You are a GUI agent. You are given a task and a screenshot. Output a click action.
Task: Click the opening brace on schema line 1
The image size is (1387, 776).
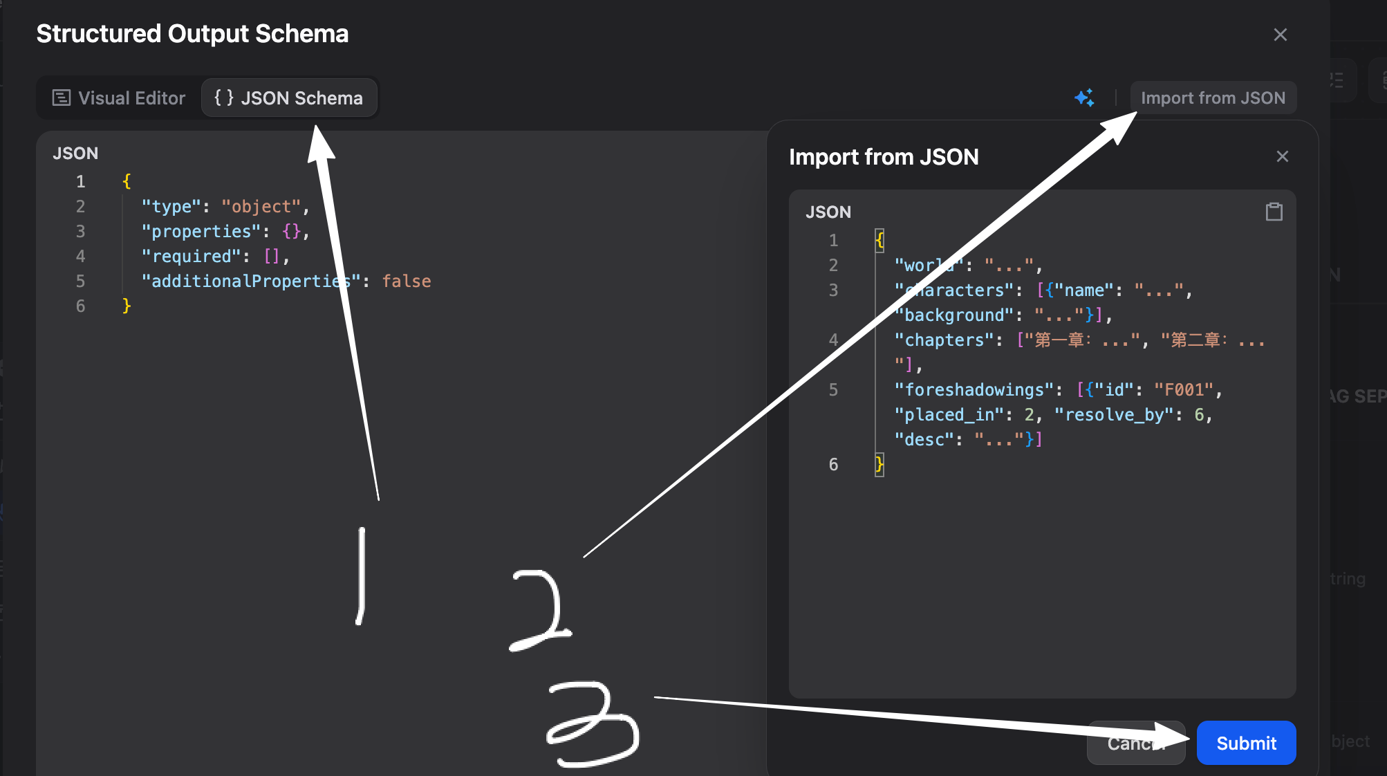[127, 181]
